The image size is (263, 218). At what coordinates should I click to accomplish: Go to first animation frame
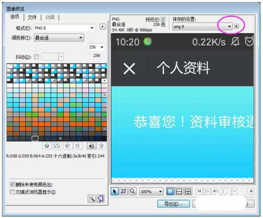[199, 191]
